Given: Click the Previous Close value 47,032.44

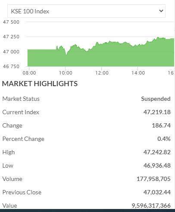Looking at the screenshot, I should point(157,192).
